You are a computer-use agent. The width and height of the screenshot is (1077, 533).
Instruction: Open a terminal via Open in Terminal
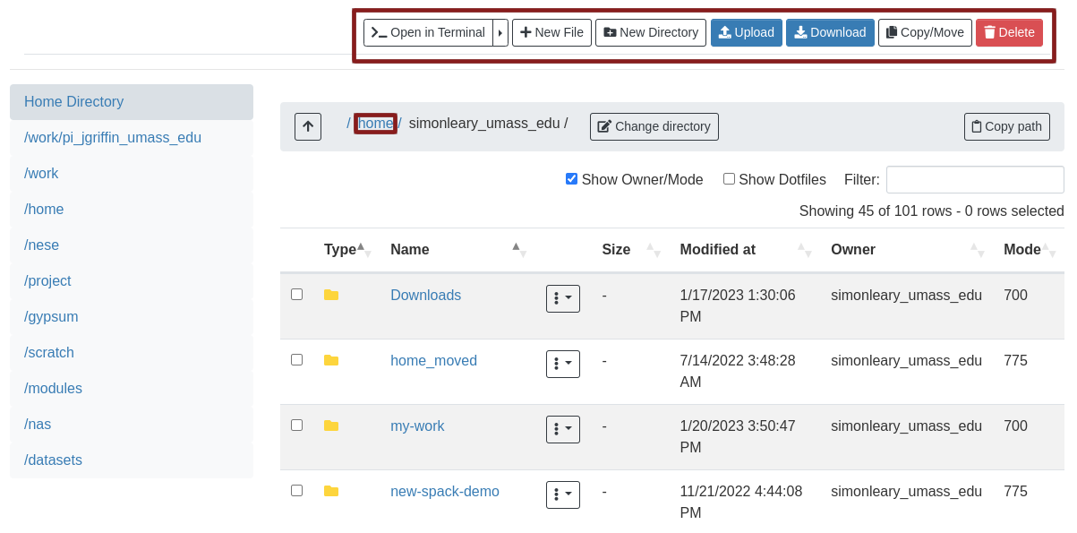[x=428, y=32]
